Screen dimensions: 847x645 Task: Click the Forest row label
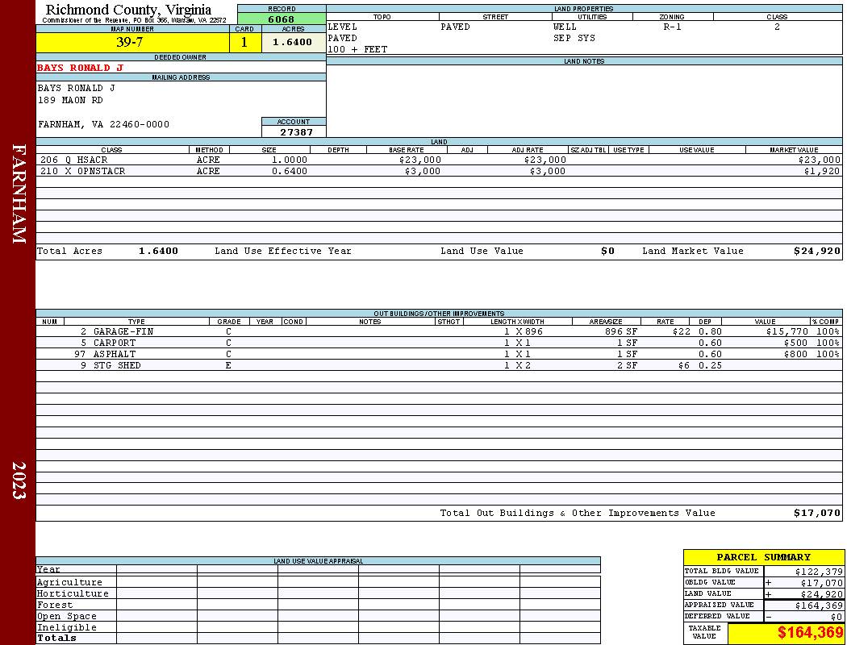tap(55, 605)
